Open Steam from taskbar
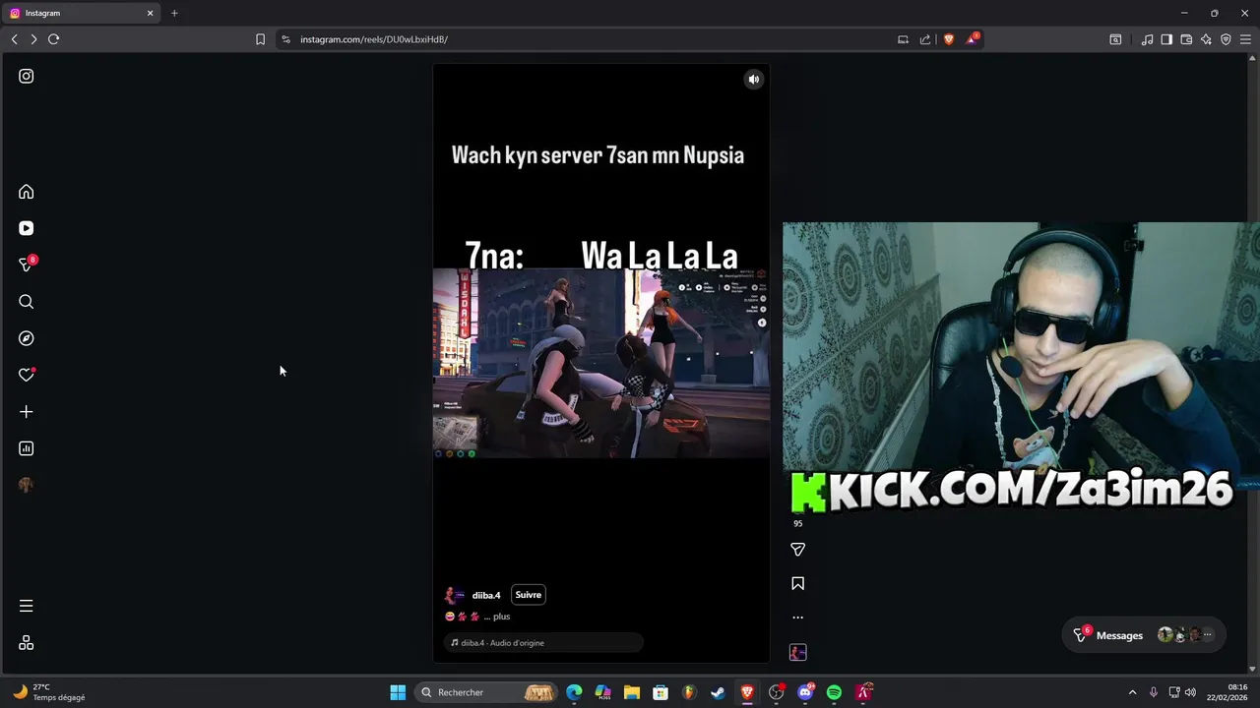Image resolution: width=1260 pixels, height=708 pixels. point(719,692)
